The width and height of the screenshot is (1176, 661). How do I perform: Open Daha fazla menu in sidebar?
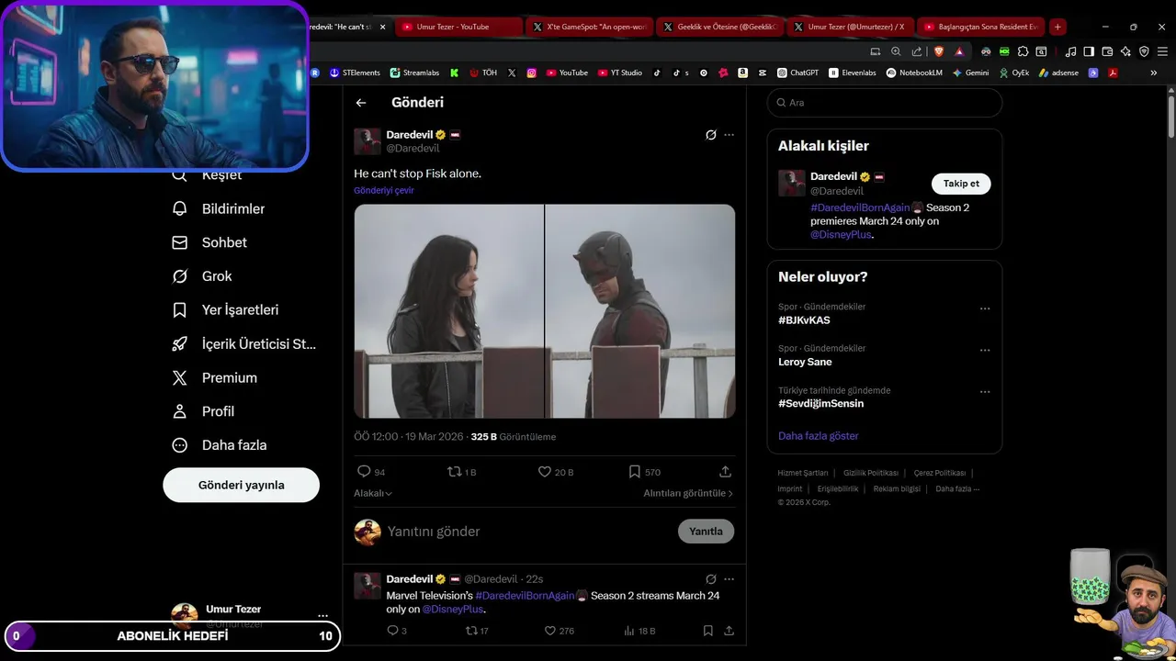pos(220,445)
